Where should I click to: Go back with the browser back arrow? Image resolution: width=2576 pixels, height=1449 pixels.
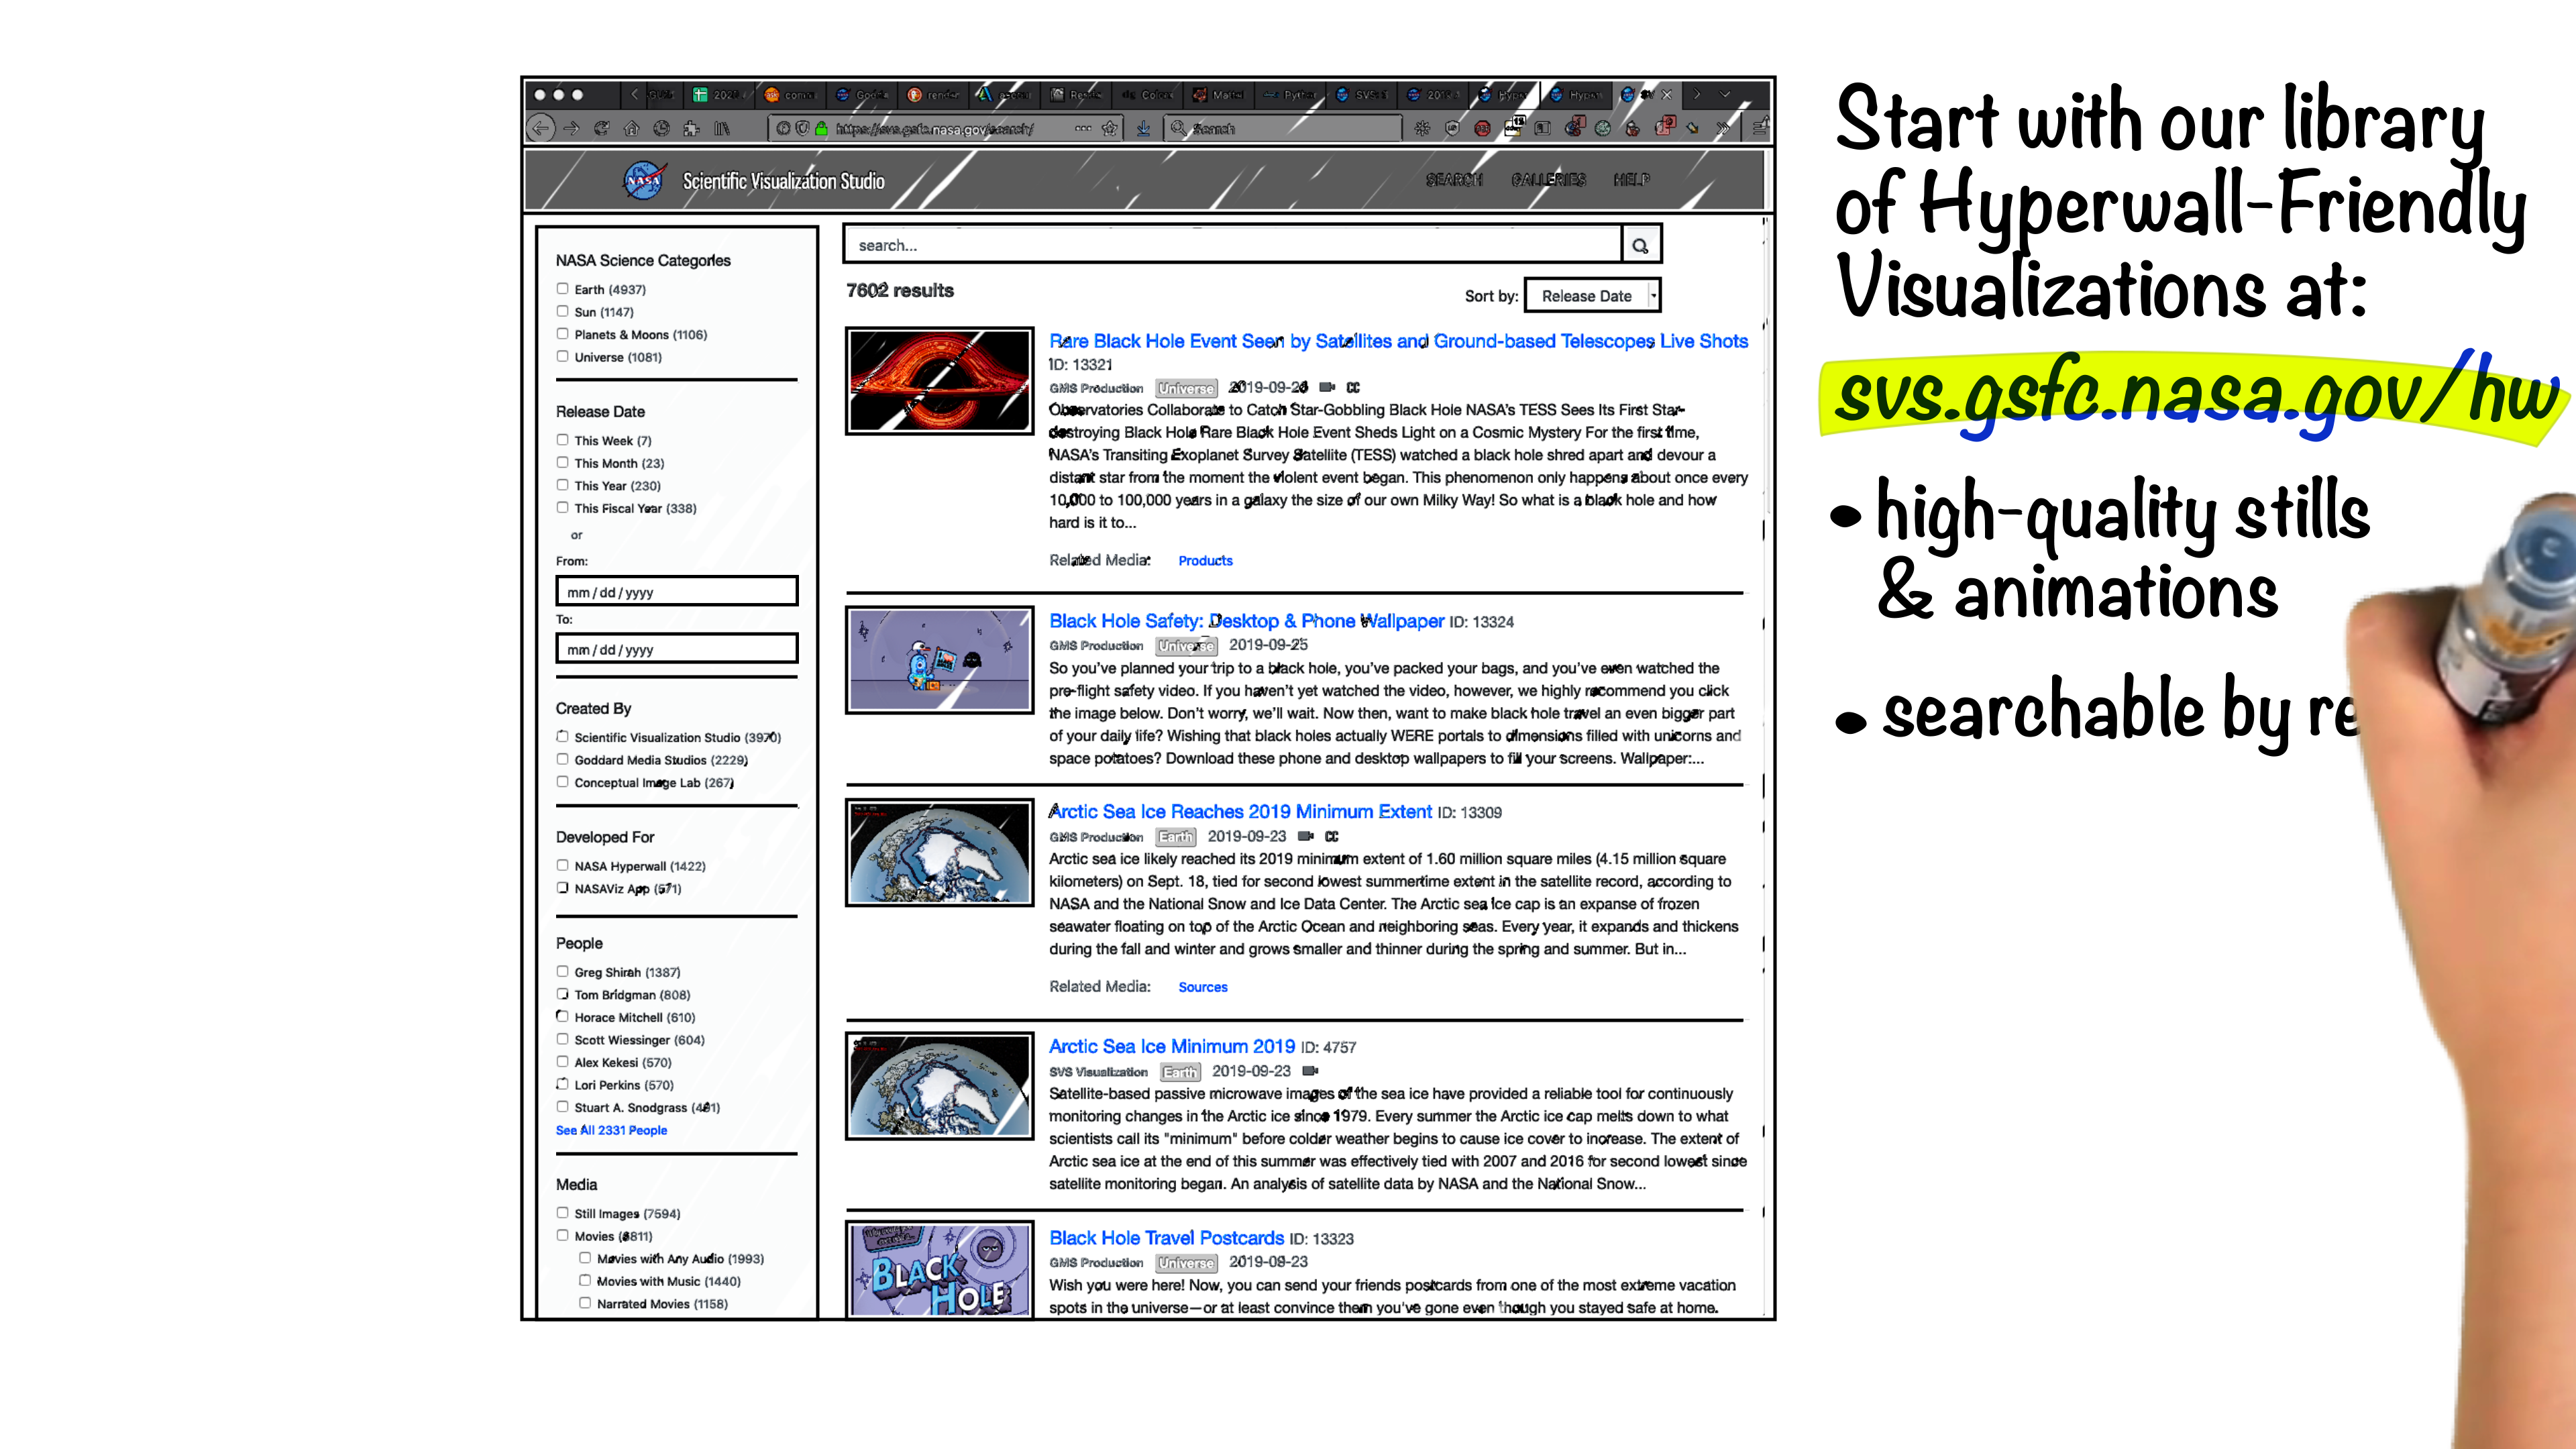pyautogui.click(x=541, y=128)
